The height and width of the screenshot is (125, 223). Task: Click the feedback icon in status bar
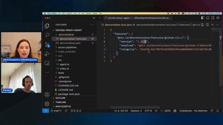tap(212, 111)
